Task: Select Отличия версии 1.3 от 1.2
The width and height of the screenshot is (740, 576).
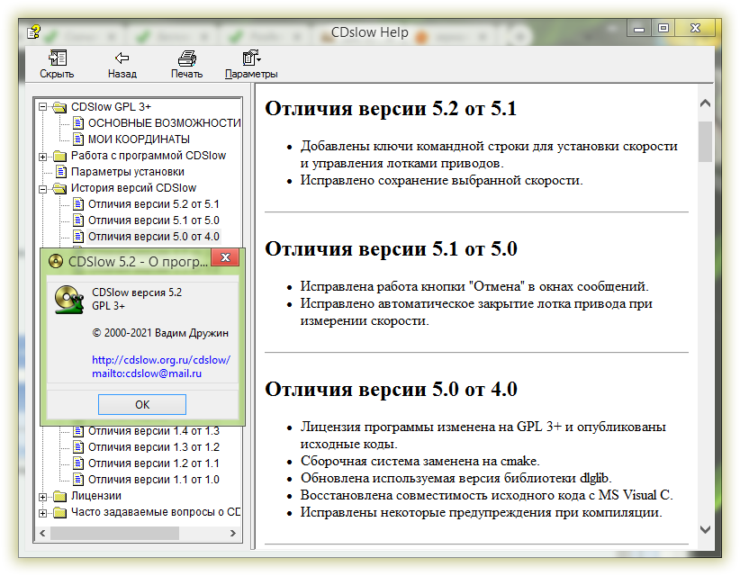Action: tap(153, 447)
